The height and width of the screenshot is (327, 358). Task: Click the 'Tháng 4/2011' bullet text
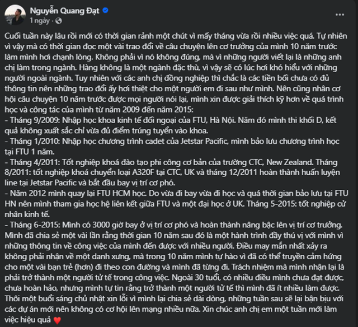(x=35, y=162)
